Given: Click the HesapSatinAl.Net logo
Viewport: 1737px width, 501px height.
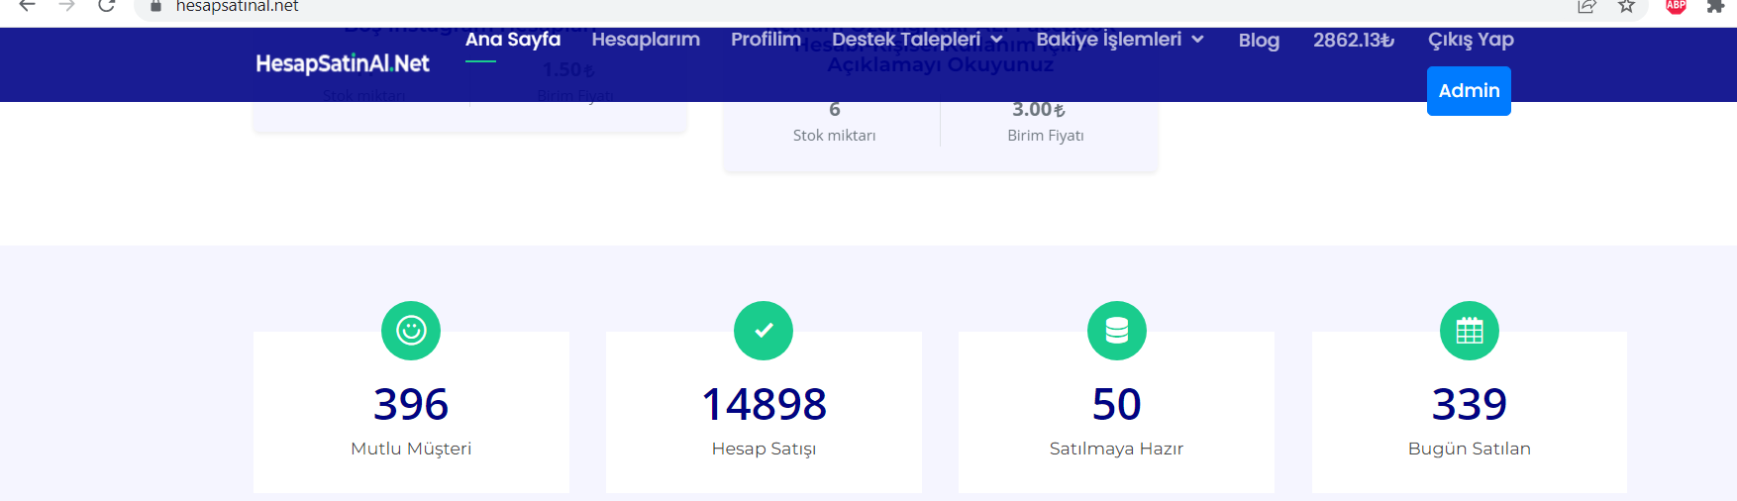Looking at the screenshot, I should tap(343, 63).
